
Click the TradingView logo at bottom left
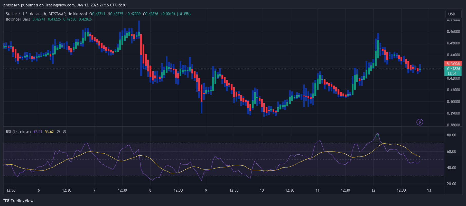pyautogui.click(x=18, y=201)
